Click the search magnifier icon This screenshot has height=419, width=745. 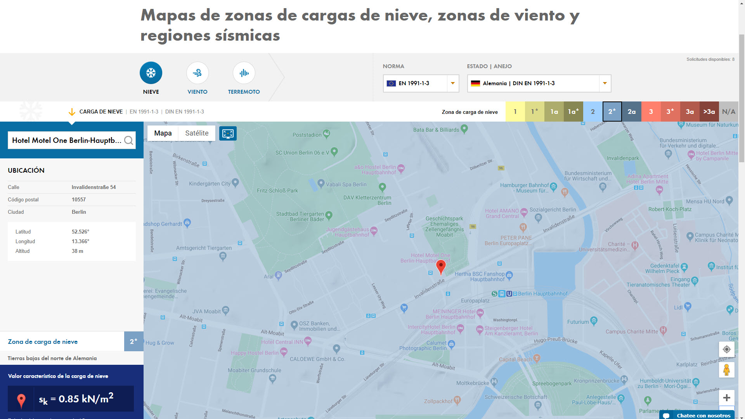(128, 140)
